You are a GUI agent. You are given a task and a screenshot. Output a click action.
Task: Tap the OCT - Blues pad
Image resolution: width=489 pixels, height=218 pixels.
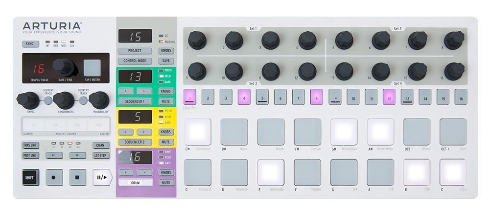[x=417, y=132]
